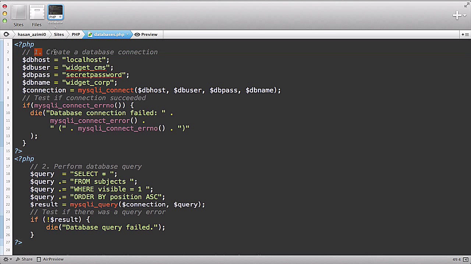
Task: Click the "widget_corp" string on line 6
Action: click(x=88, y=82)
